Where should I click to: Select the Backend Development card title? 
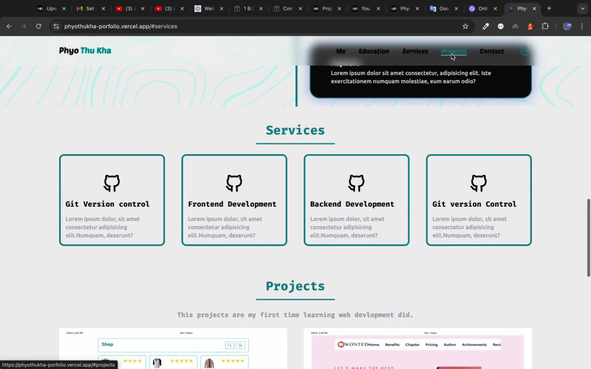point(352,204)
